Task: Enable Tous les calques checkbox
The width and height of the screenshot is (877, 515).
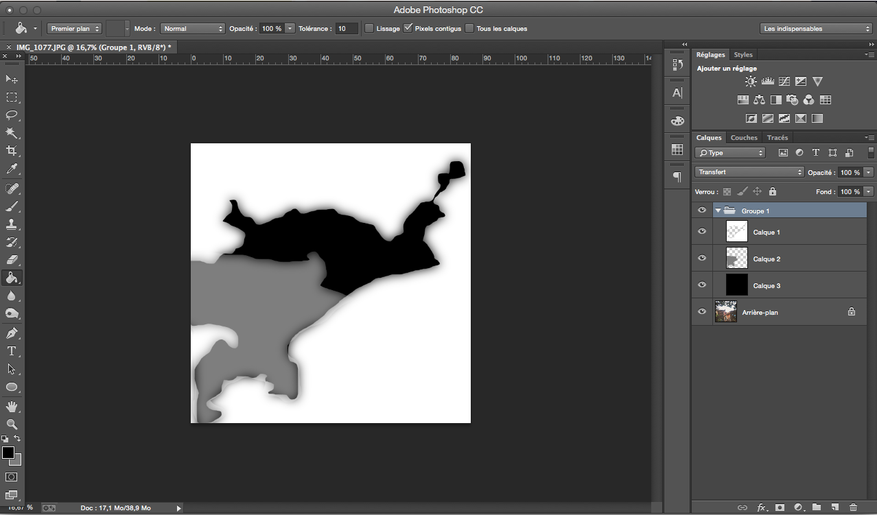Action: click(x=469, y=28)
